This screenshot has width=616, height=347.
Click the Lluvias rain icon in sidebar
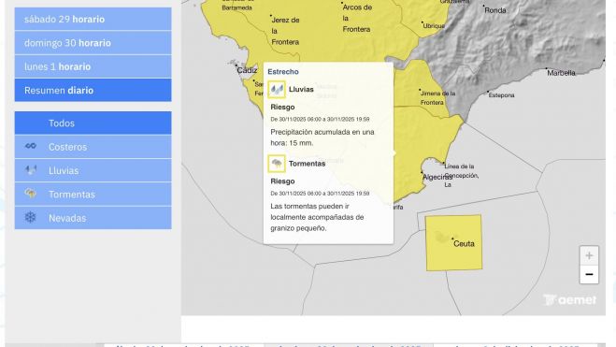pos(31,170)
